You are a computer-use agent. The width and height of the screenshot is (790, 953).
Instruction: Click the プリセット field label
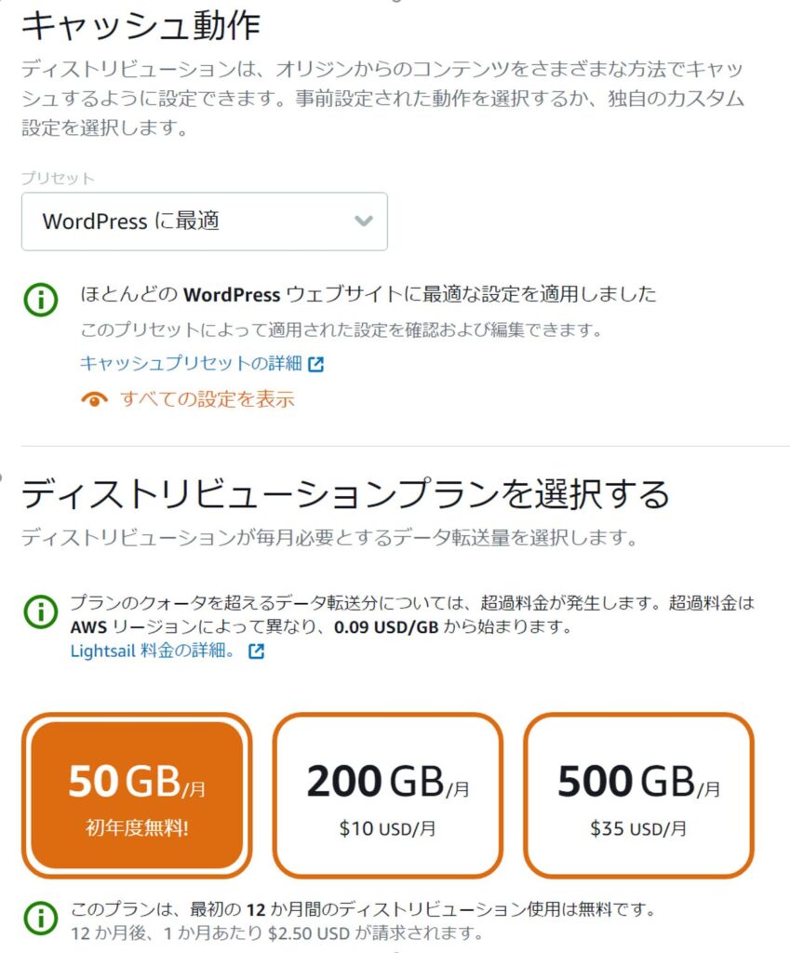pos(58,179)
